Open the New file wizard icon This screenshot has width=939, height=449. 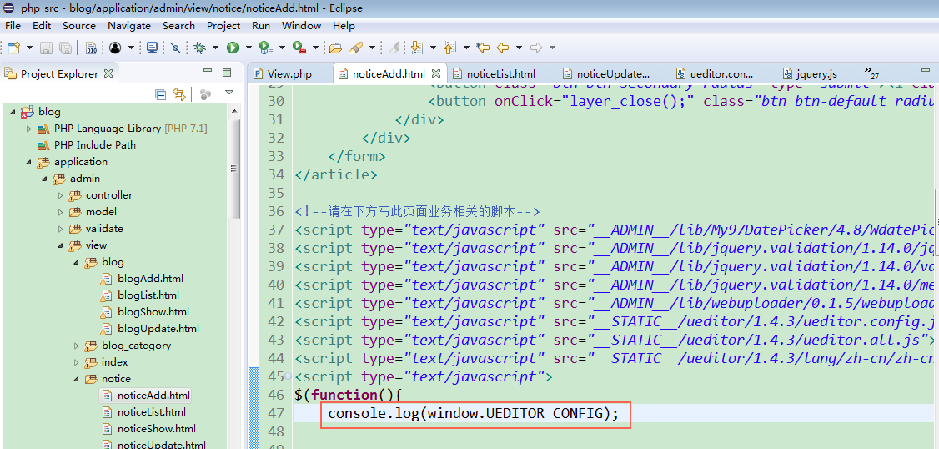13,48
